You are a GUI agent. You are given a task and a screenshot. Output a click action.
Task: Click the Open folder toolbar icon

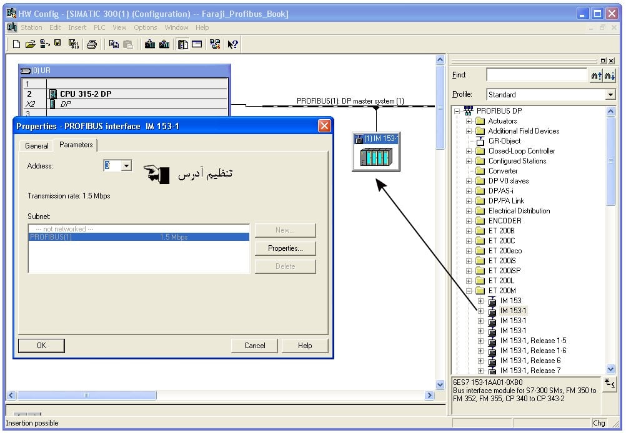click(x=31, y=44)
